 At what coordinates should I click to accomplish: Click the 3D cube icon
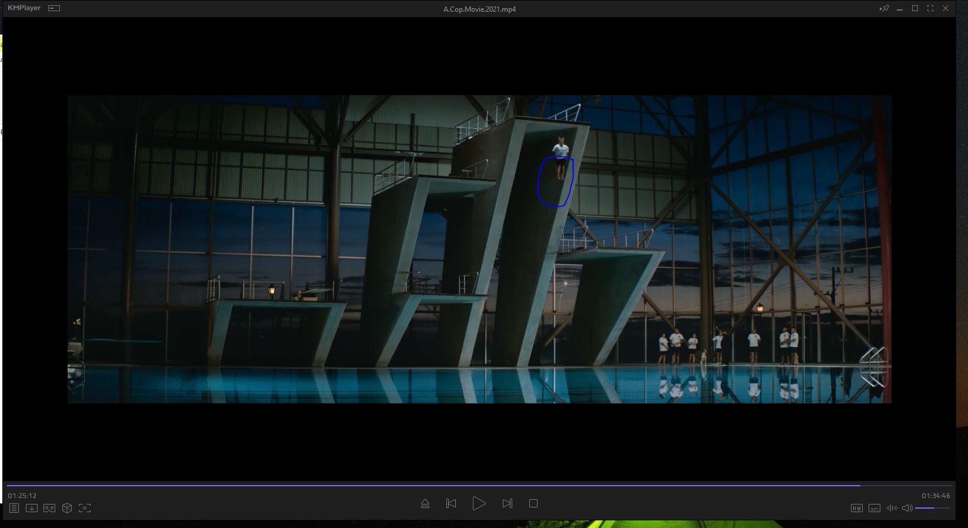pyautogui.click(x=67, y=508)
